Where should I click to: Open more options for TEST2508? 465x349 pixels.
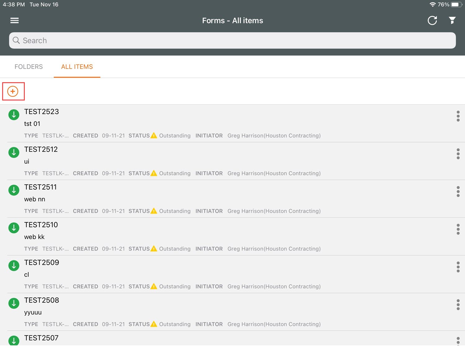tap(458, 305)
